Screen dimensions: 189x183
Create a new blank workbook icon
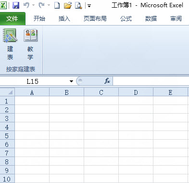tap(57, 6)
